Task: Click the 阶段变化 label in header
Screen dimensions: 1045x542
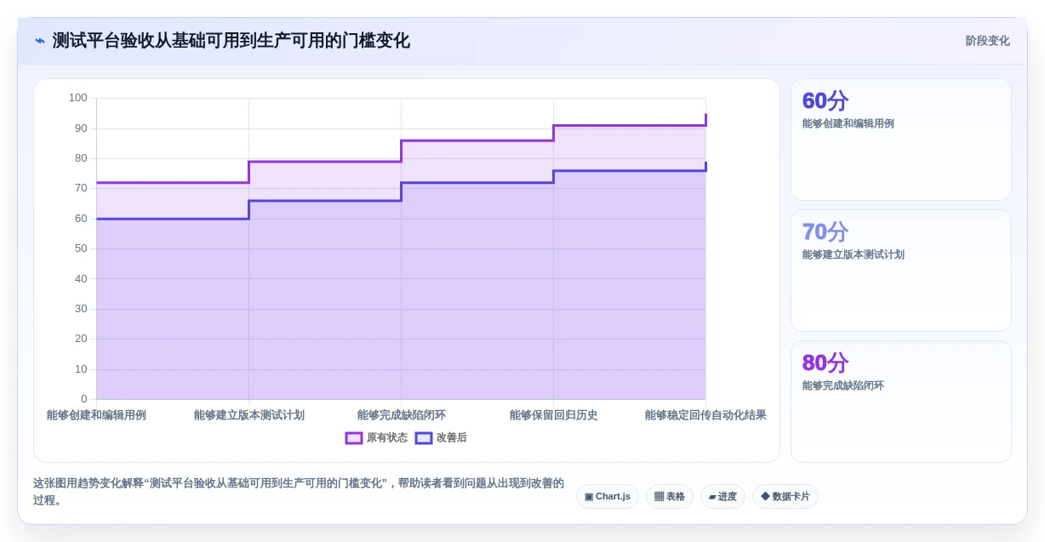Action: tap(987, 41)
